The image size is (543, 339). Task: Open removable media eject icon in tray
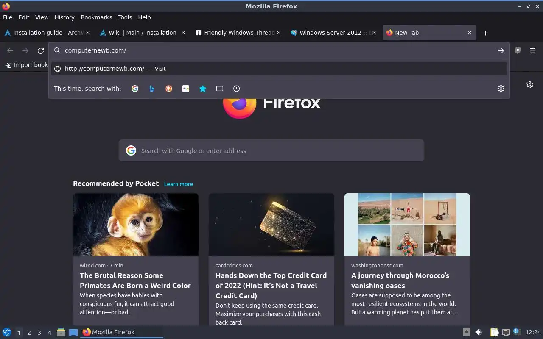(x=466, y=332)
